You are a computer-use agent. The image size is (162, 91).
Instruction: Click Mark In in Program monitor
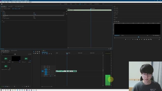(x=128, y=39)
